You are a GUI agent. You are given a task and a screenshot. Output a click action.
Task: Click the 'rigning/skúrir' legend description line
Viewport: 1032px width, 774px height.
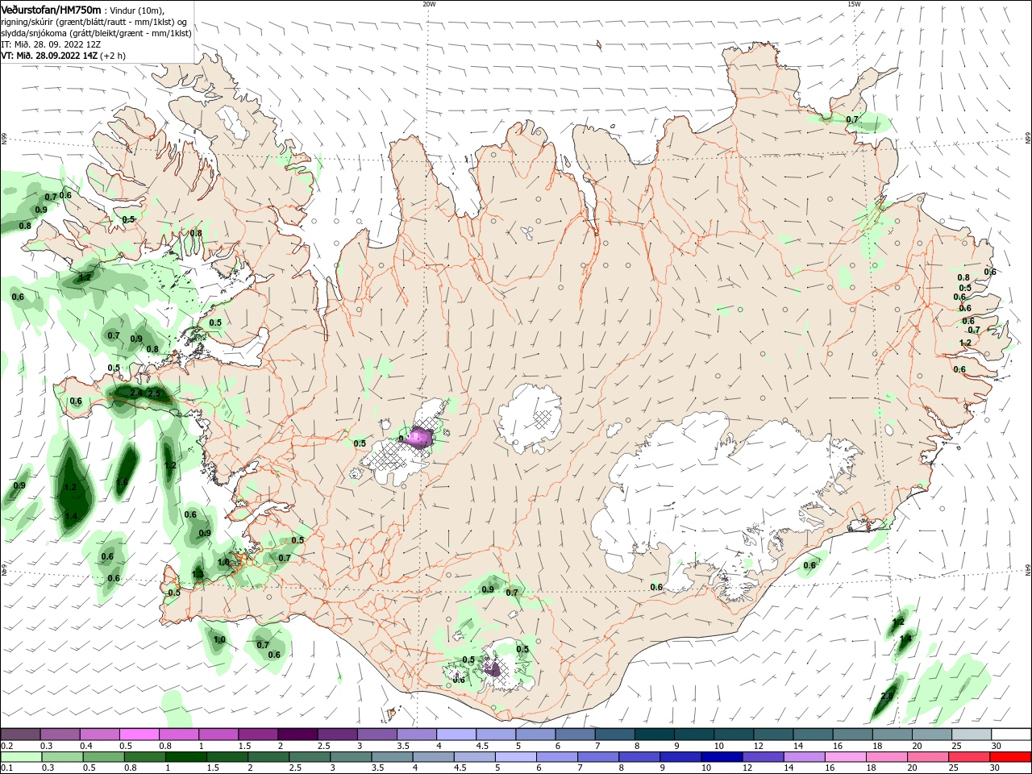(x=94, y=22)
